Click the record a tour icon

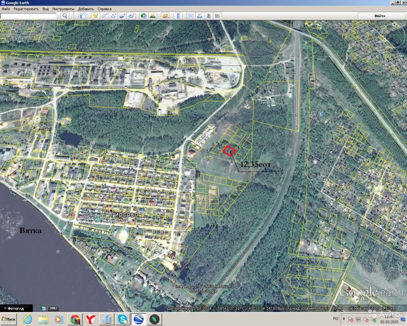tap(131, 16)
